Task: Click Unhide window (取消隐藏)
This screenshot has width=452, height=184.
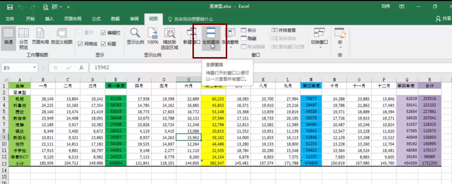Action: (x=253, y=46)
